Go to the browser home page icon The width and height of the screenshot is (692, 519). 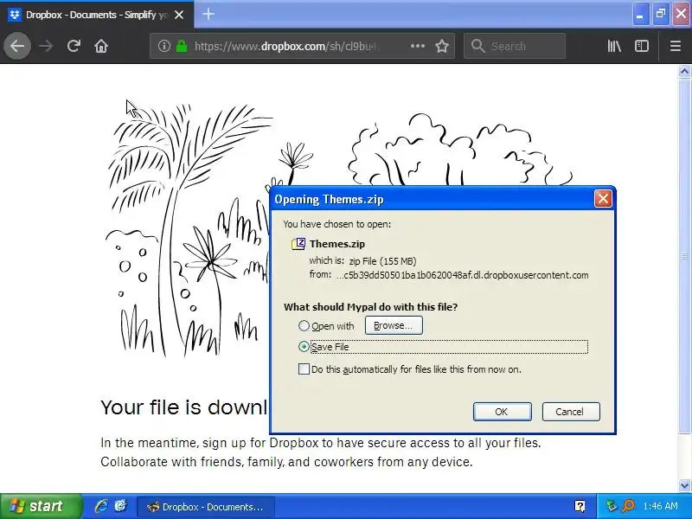point(101,46)
